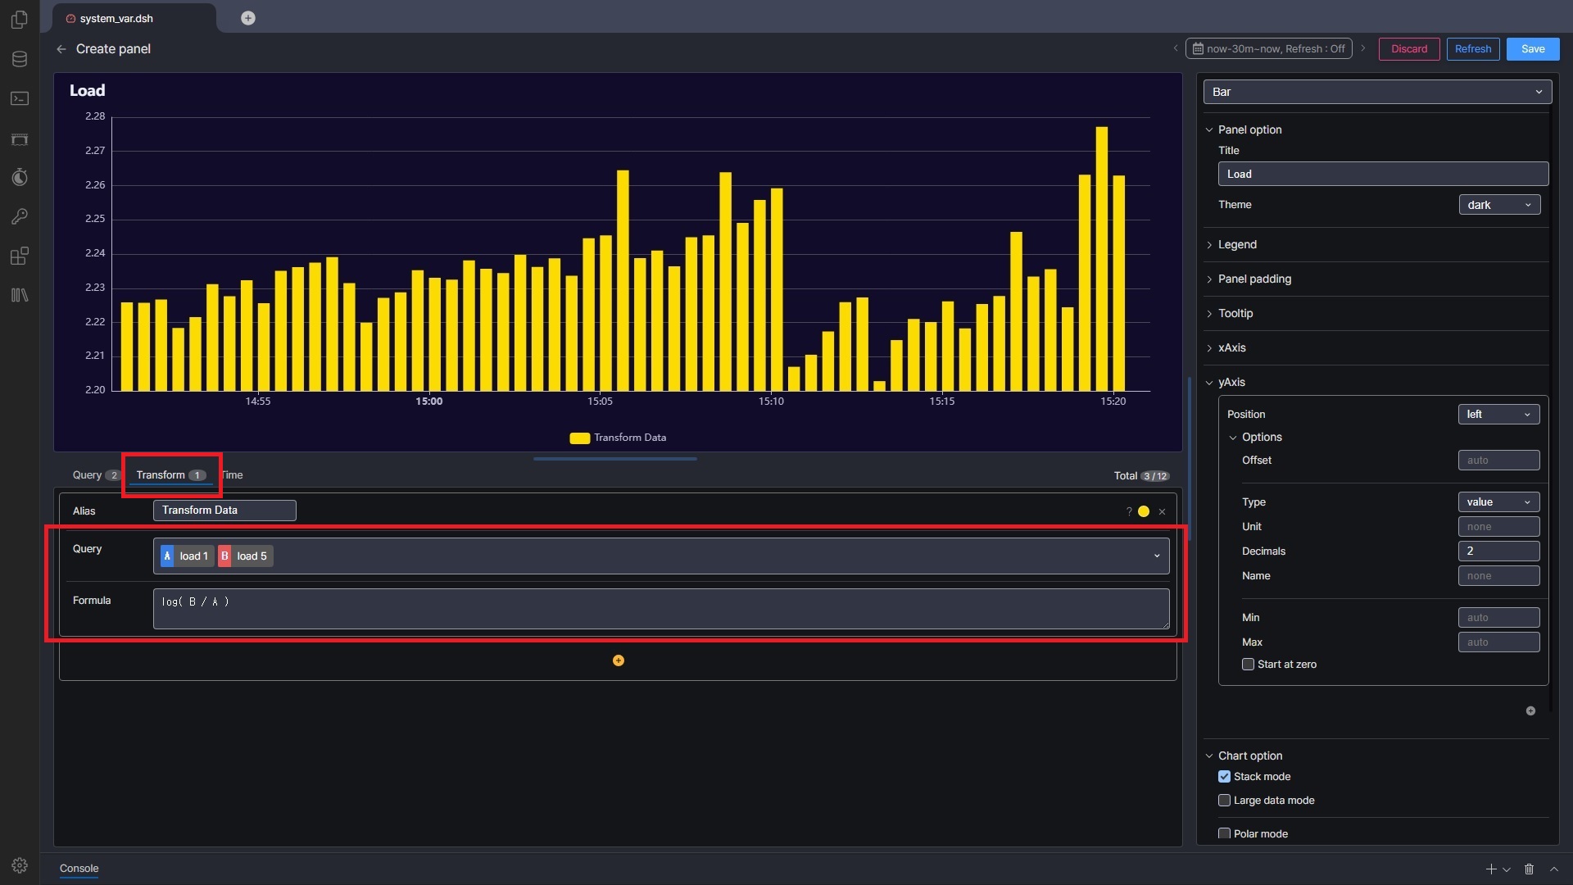Open the Bar chart type dropdown

(x=1377, y=92)
